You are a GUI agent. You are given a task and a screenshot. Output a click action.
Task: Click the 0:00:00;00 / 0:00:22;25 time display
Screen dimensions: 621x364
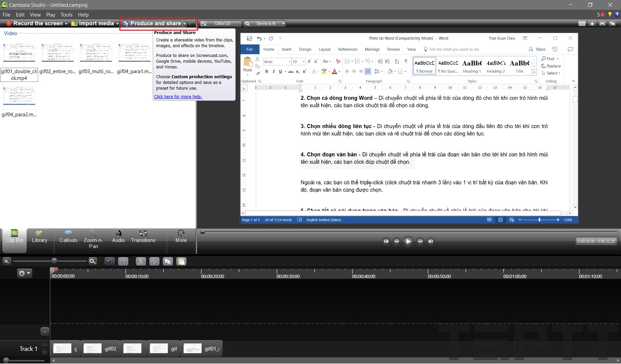(x=596, y=241)
